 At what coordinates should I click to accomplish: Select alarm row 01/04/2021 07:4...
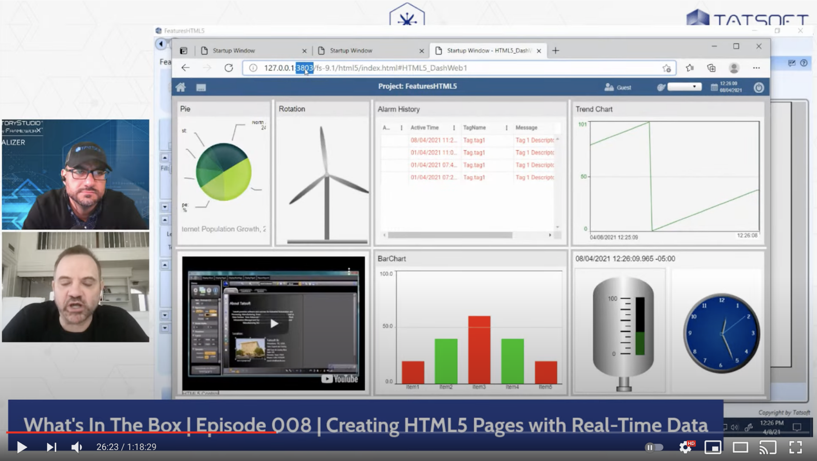(x=468, y=165)
